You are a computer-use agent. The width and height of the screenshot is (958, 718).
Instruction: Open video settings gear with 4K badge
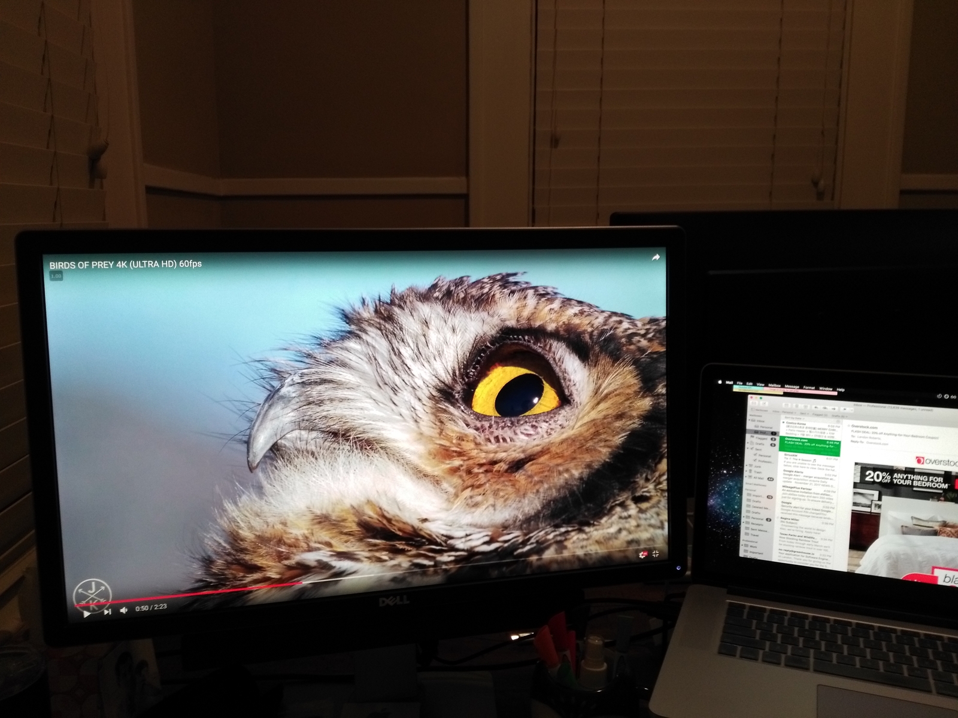coord(643,555)
